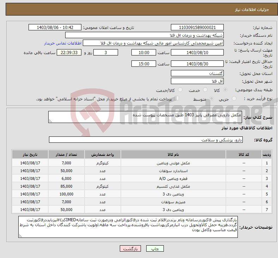278x258 pixels.
Task: Click the شرح کلی نیاز description textarea
Action: 145,117
